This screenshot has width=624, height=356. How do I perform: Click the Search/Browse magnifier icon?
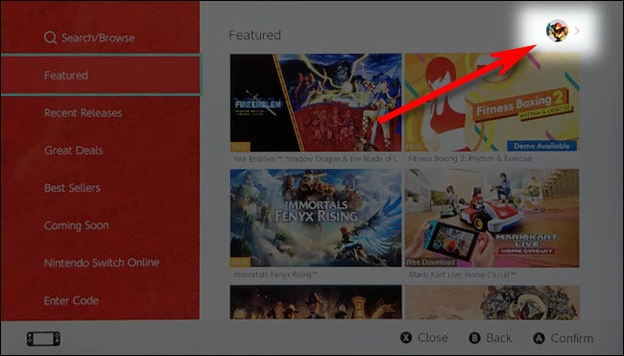[x=50, y=37]
